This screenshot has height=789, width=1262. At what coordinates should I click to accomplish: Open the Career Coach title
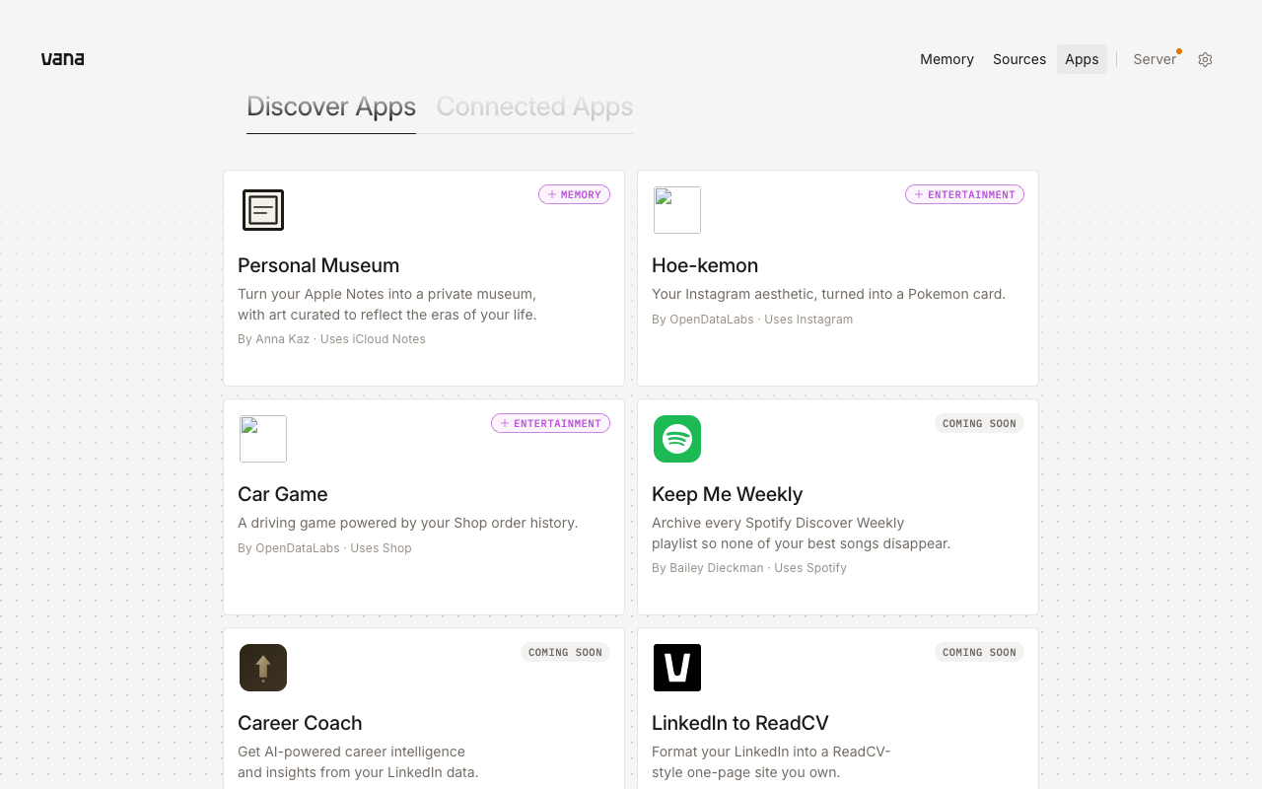(x=300, y=723)
